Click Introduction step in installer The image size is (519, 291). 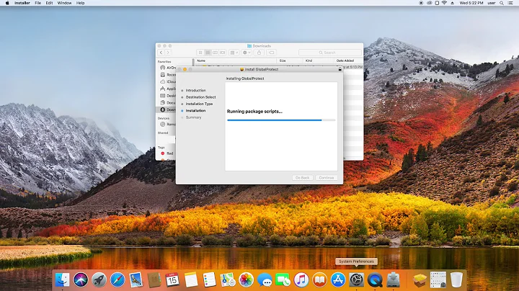pos(195,90)
